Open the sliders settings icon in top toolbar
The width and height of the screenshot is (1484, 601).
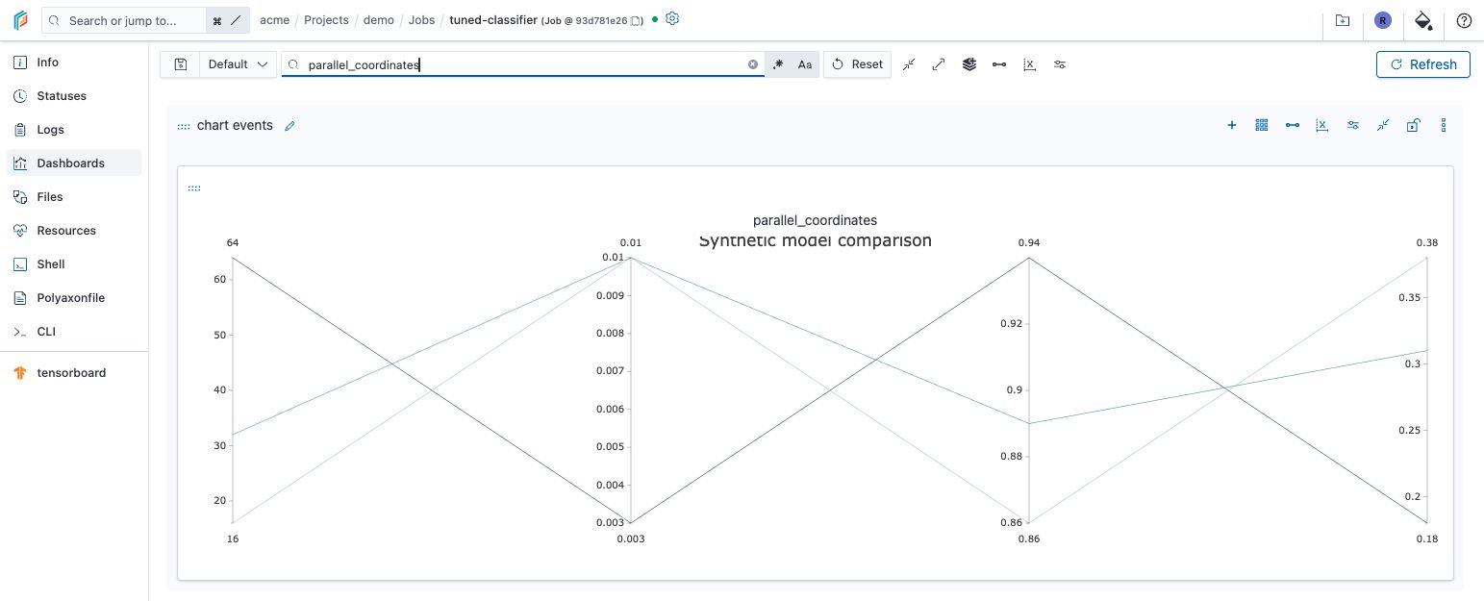pos(1060,64)
